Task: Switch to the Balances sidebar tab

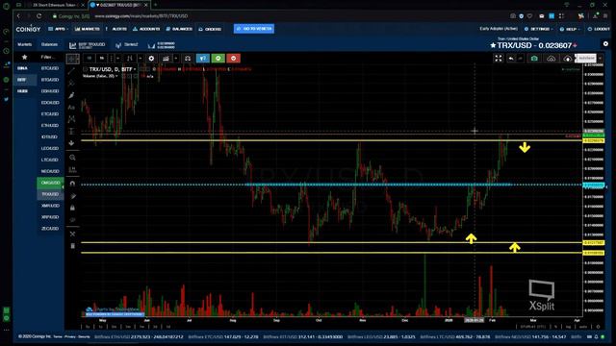Action: coord(49,45)
